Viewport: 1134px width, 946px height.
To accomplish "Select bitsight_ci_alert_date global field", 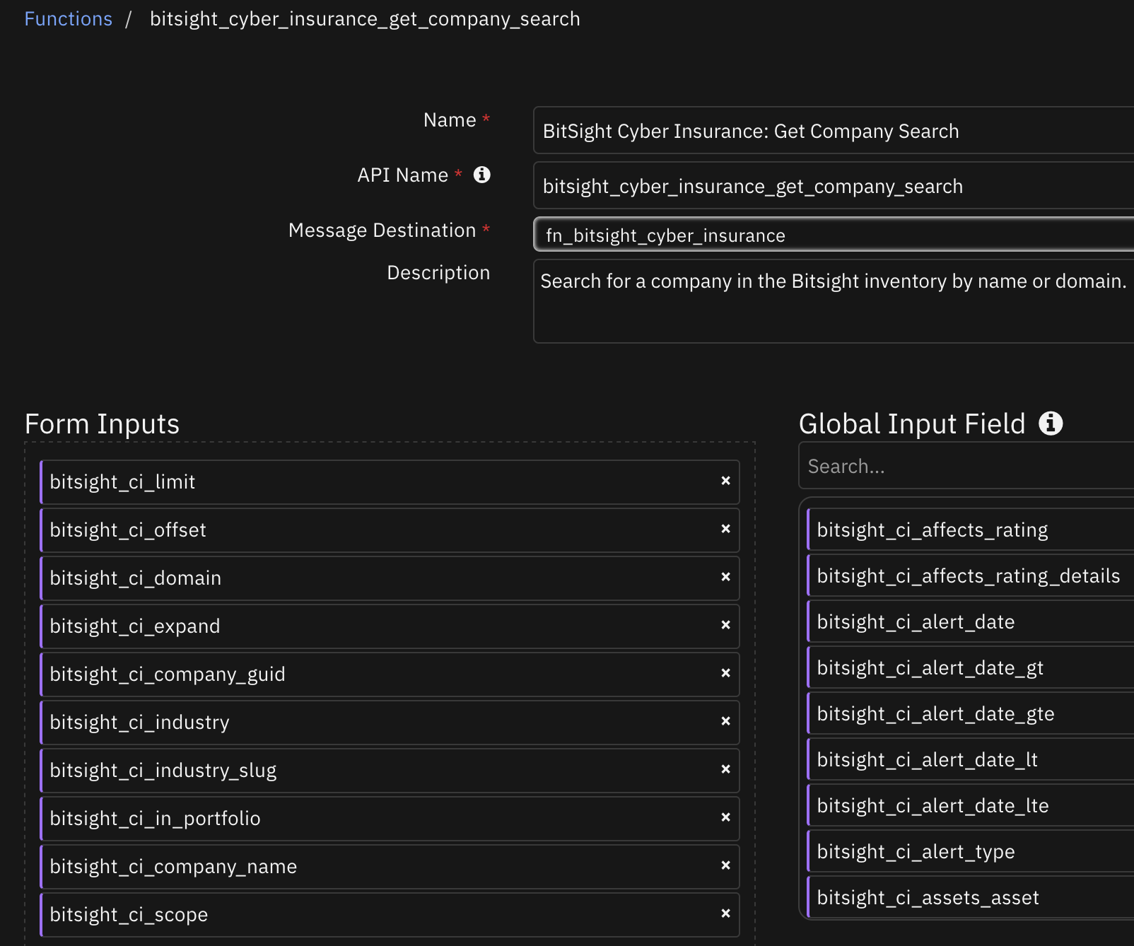I will (970, 621).
